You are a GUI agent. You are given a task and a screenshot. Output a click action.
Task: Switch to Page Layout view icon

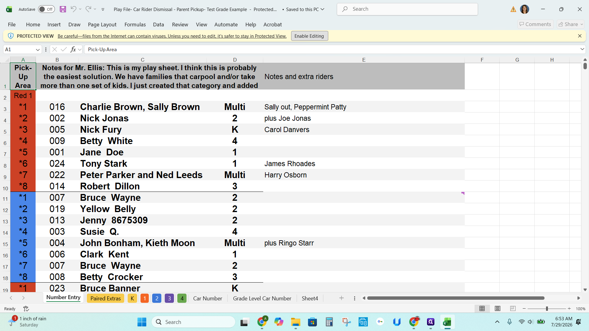498,309
